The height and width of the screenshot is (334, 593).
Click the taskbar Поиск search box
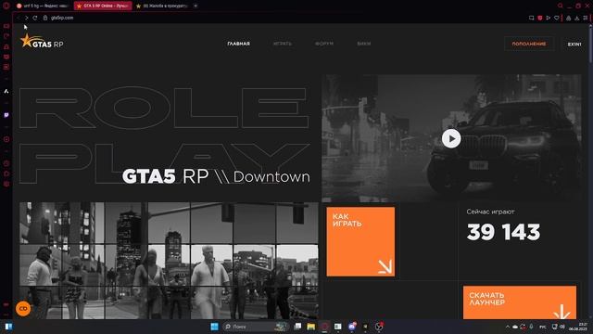click(x=256, y=327)
